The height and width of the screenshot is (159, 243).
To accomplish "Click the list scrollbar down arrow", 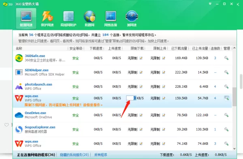I will (234, 148).
